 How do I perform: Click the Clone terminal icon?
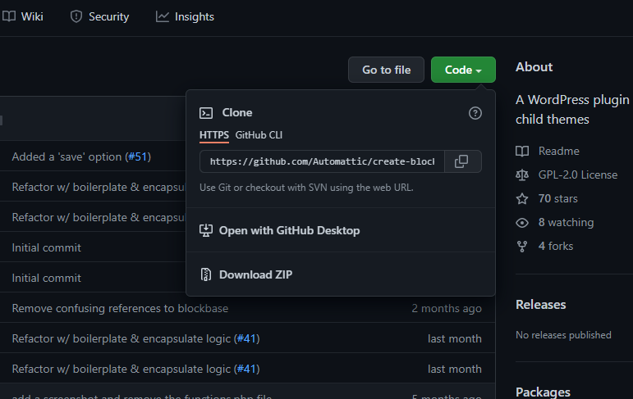(206, 113)
